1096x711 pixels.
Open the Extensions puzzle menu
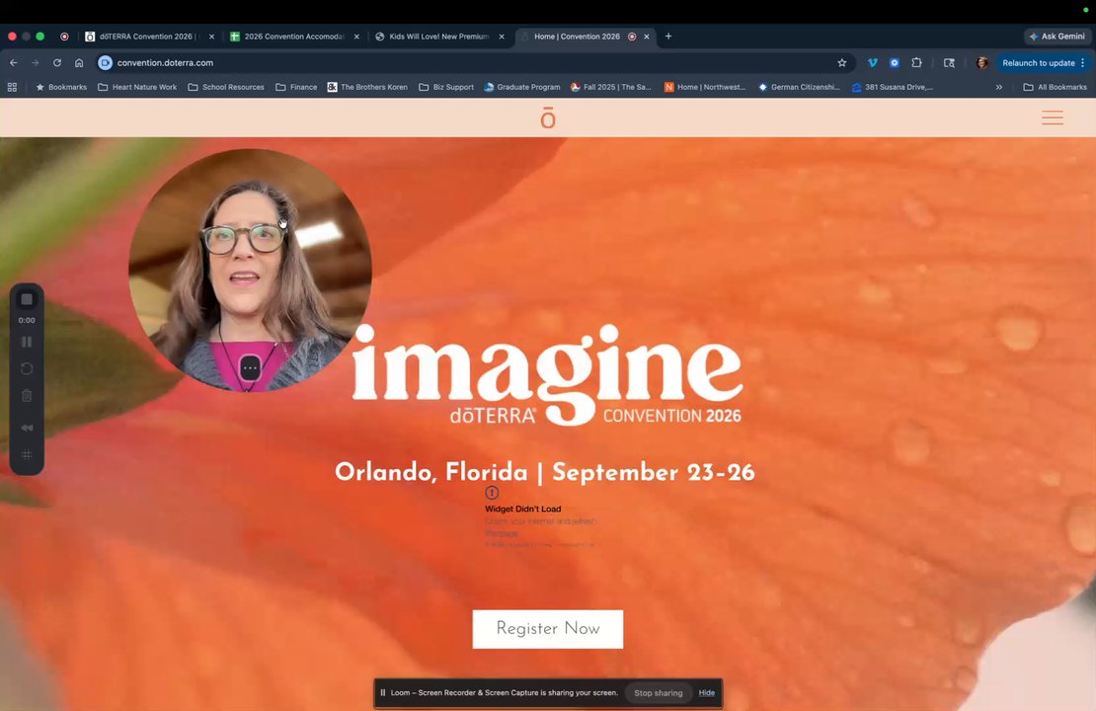(x=916, y=63)
